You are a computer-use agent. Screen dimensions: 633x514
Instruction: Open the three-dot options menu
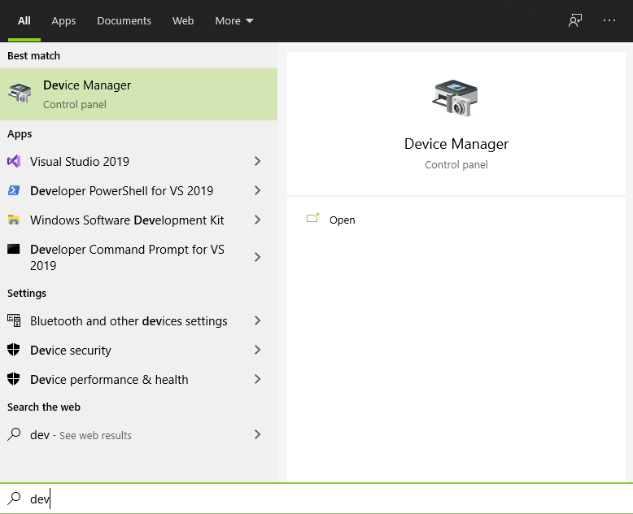coord(609,20)
